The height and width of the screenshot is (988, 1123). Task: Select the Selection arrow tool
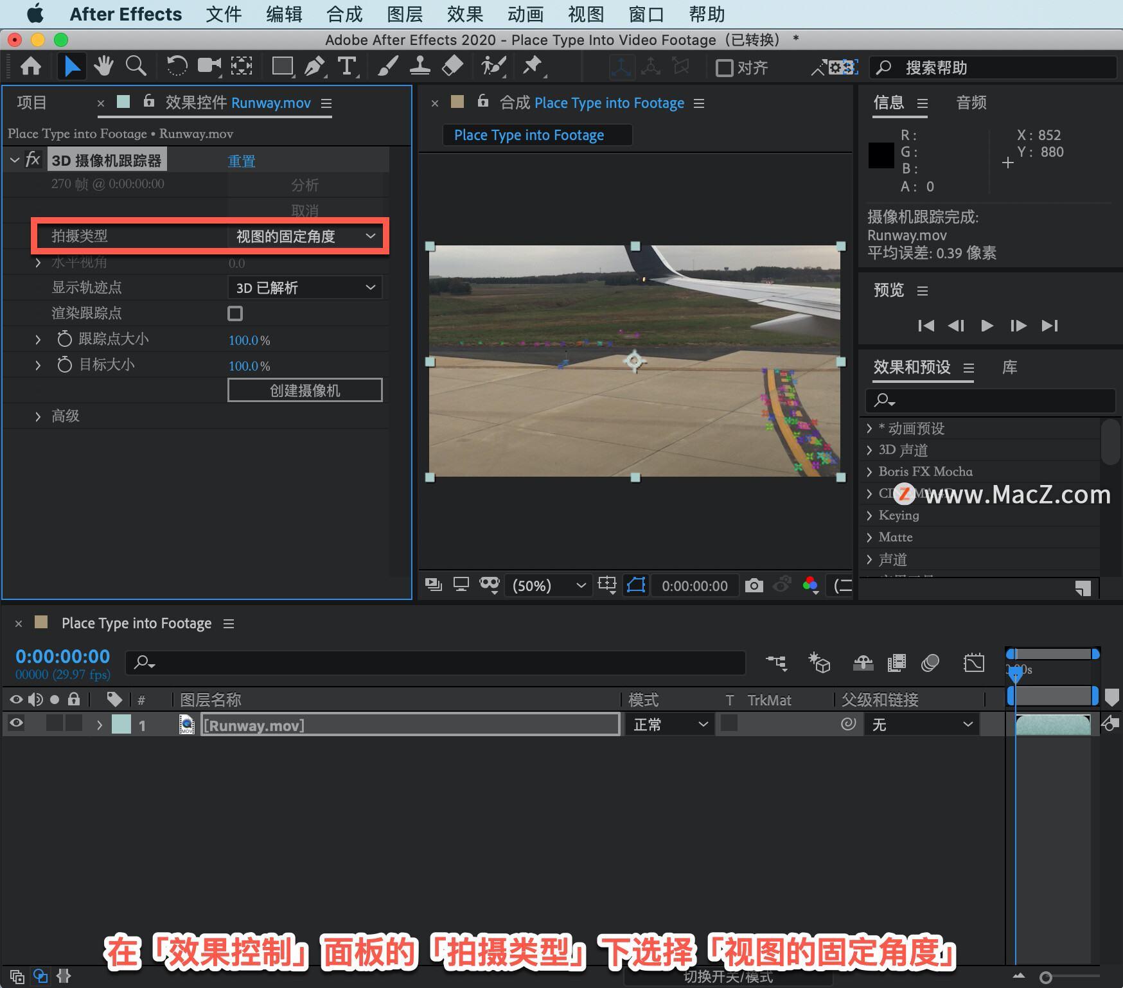(71, 66)
